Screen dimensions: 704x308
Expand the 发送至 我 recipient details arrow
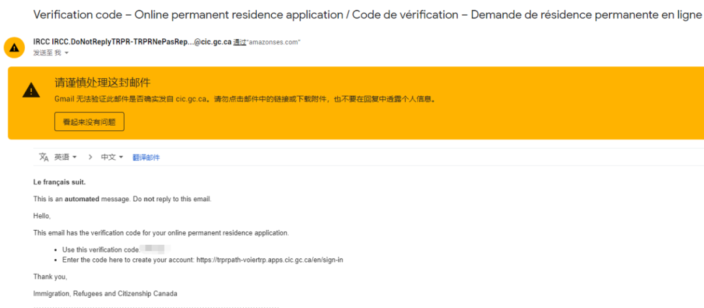[x=66, y=53]
